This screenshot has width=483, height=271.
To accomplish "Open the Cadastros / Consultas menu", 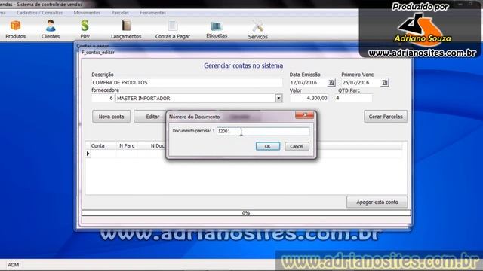I will pos(39,13).
